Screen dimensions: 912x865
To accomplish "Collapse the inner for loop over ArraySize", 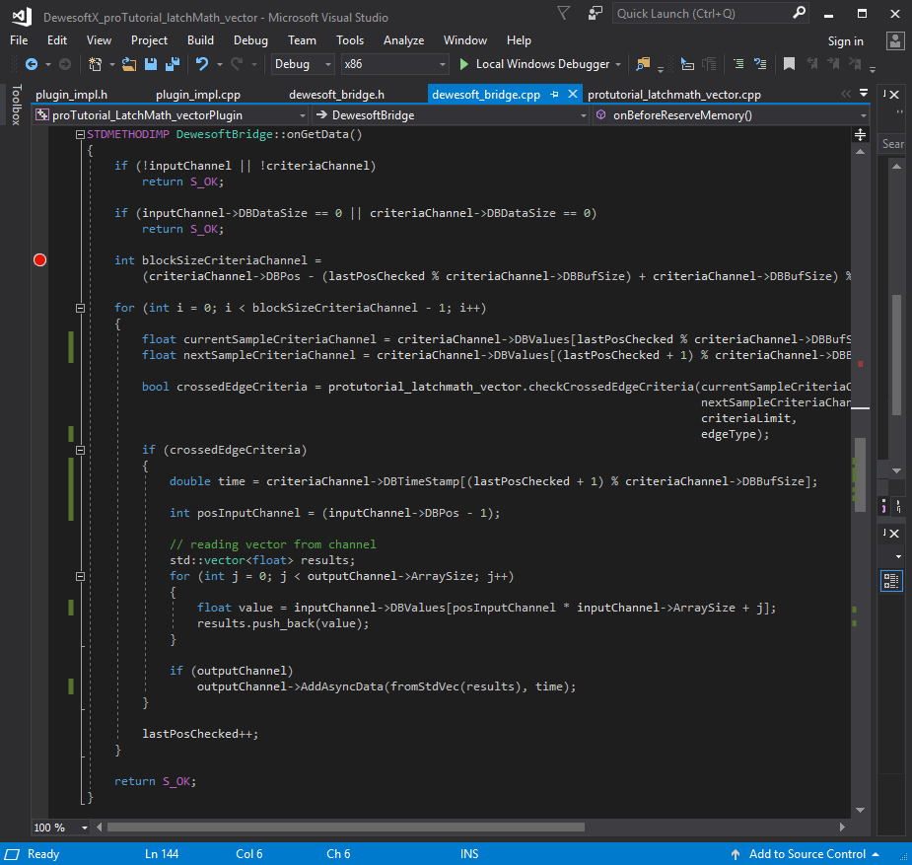I will pos(80,576).
